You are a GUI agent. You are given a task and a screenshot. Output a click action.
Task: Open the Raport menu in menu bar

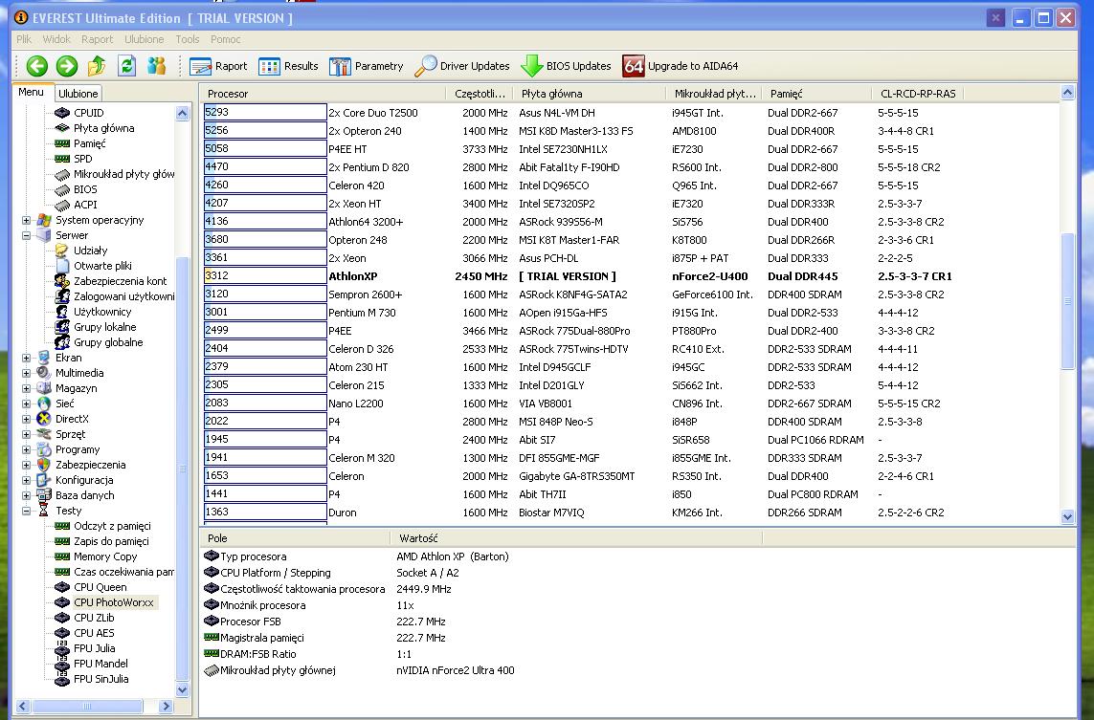(x=97, y=39)
